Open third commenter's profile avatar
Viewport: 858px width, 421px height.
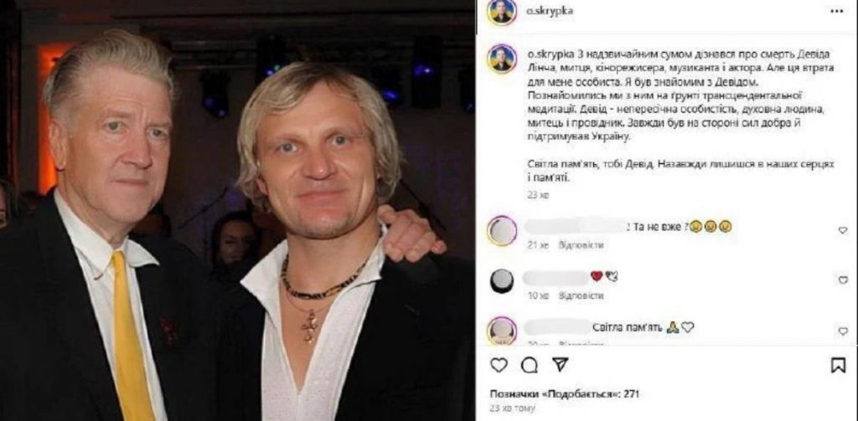pyautogui.click(x=501, y=331)
